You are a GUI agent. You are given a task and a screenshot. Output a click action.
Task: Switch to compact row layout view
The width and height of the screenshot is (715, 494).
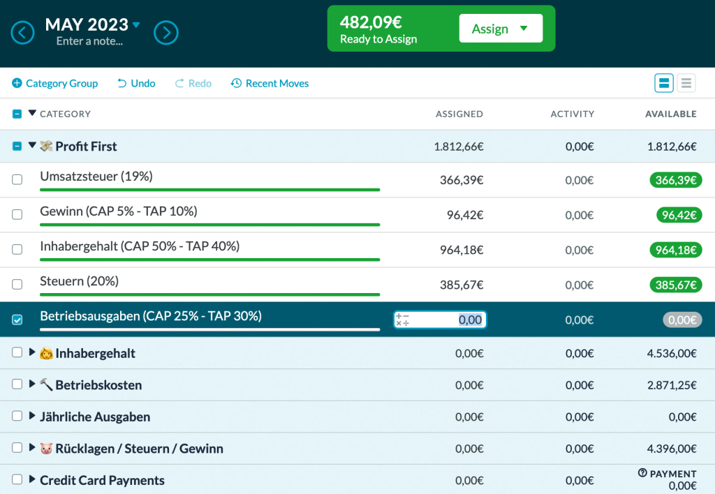(686, 84)
